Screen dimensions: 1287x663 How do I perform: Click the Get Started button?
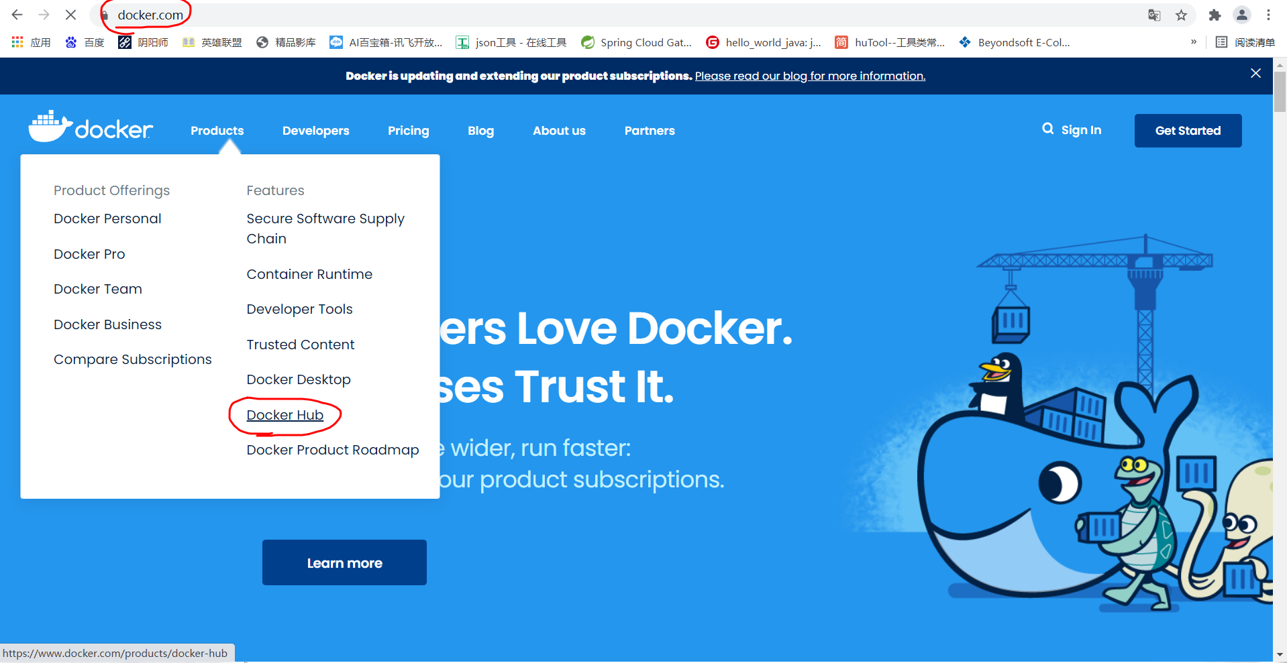[1188, 131]
